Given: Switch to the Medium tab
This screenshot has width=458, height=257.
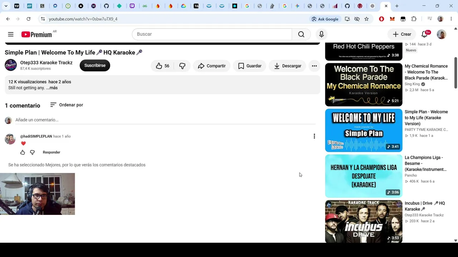Looking at the screenshot, I should (x=196, y=6).
